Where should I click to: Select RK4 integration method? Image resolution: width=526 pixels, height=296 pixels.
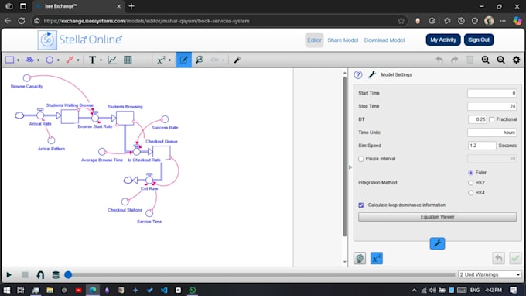470,193
